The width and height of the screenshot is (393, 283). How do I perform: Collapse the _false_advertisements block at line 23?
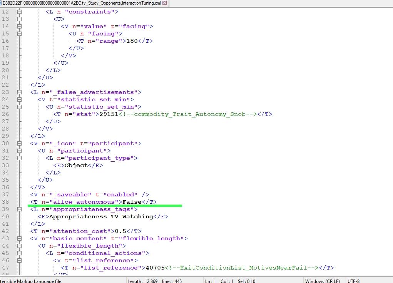pos(19,92)
